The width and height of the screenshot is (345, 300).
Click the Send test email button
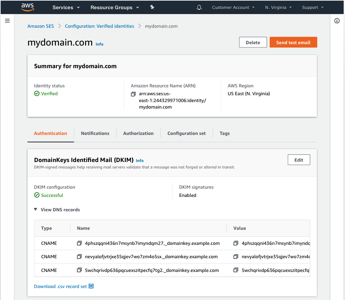point(293,42)
